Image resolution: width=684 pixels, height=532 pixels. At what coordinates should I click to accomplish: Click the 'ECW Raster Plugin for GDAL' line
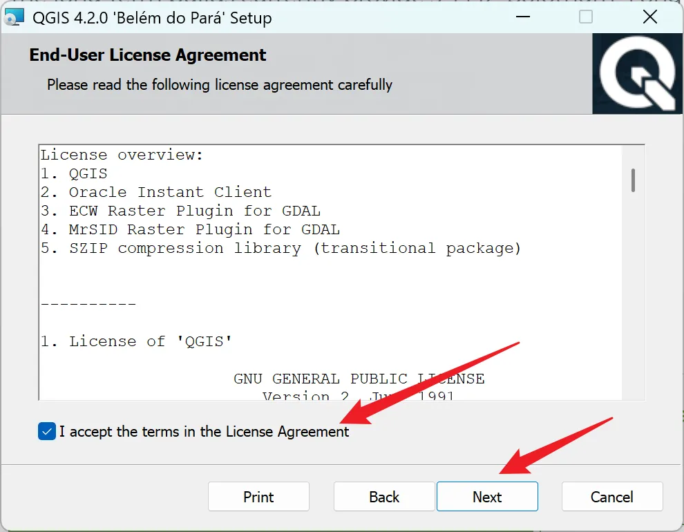pyautogui.click(x=180, y=211)
